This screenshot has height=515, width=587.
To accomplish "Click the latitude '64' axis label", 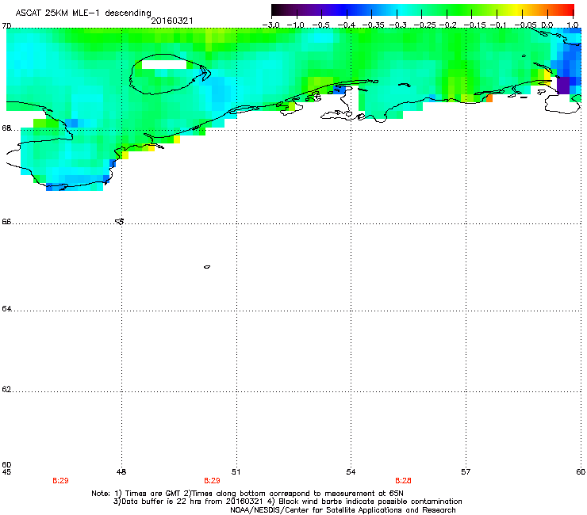I will (x=6, y=309).
